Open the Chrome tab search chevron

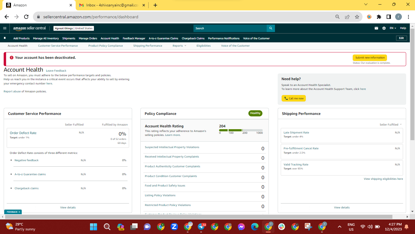click(x=366, y=5)
